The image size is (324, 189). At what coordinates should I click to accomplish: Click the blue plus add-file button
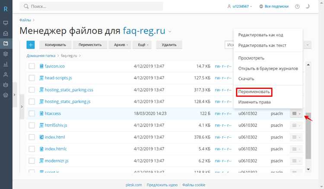click(x=31, y=45)
